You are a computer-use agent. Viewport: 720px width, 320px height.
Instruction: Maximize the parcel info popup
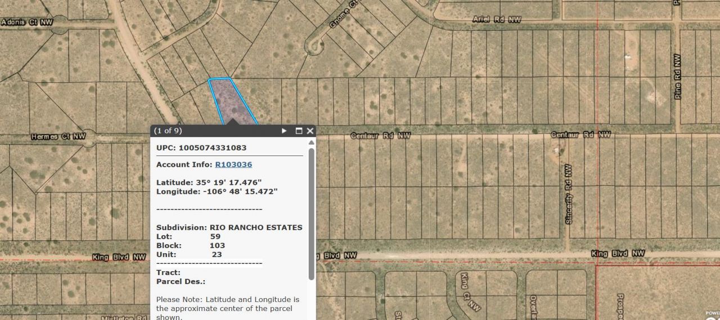tap(299, 131)
